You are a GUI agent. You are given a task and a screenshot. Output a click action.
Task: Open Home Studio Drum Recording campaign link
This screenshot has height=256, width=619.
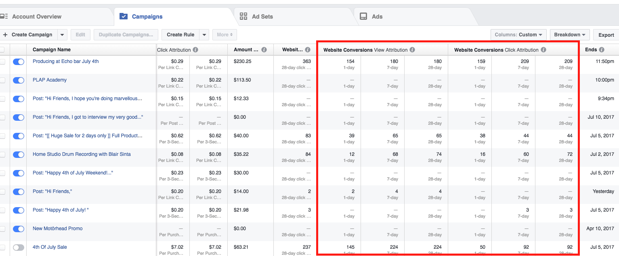click(82, 154)
